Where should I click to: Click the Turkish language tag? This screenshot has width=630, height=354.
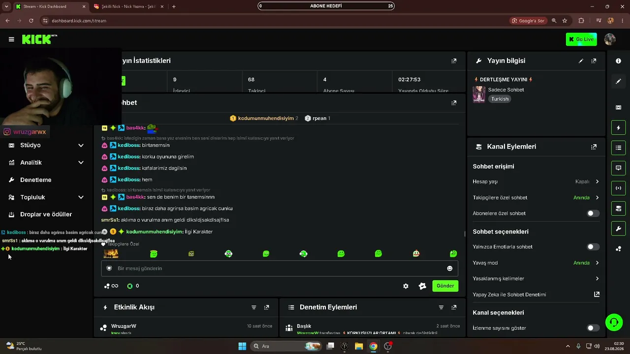pos(500,99)
